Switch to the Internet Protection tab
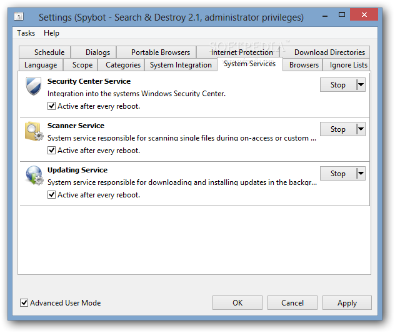 tap(238, 52)
